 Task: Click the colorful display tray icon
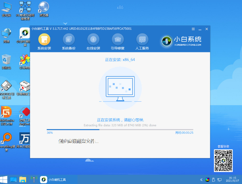click(x=207, y=180)
